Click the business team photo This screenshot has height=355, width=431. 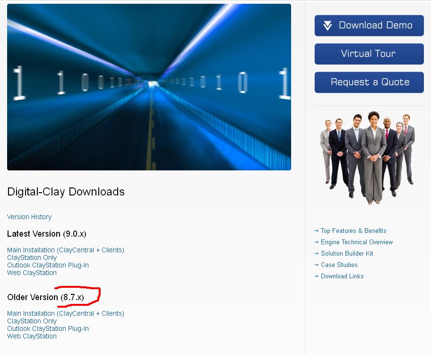(368, 159)
